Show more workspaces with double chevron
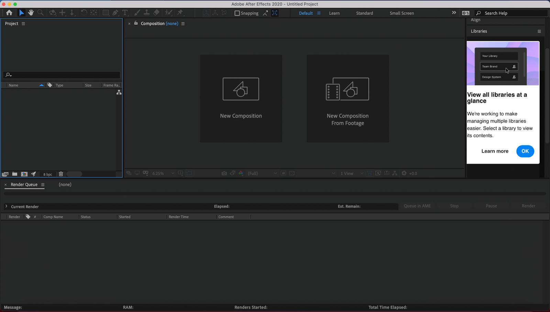This screenshot has width=550, height=312. click(x=454, y=13)
